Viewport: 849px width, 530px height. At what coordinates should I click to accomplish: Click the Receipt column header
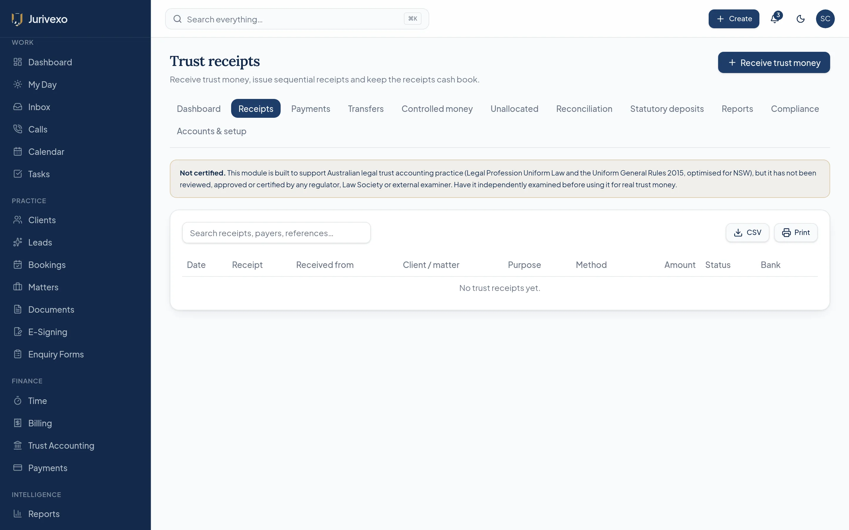[x=247, y=265]
